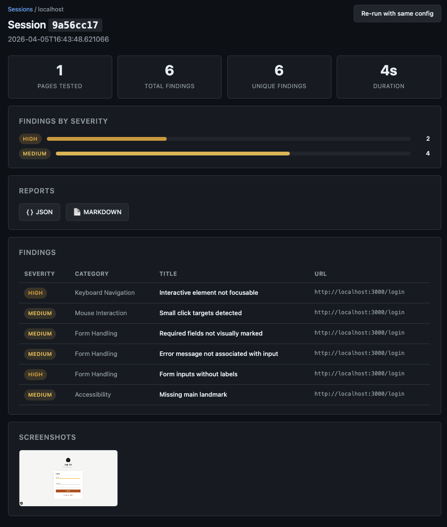Open 'Small click targets detected' finding
The width and height of the screenshot is (447, 527).
[200, 313]
